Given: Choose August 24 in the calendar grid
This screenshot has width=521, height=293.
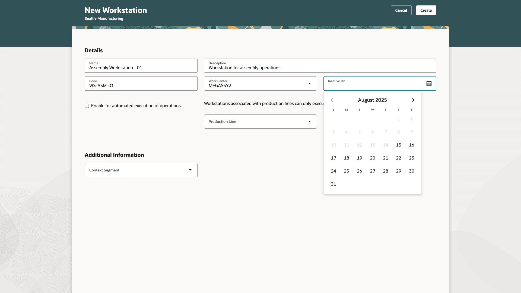Looking at the screenshot, I should point(333,171).
